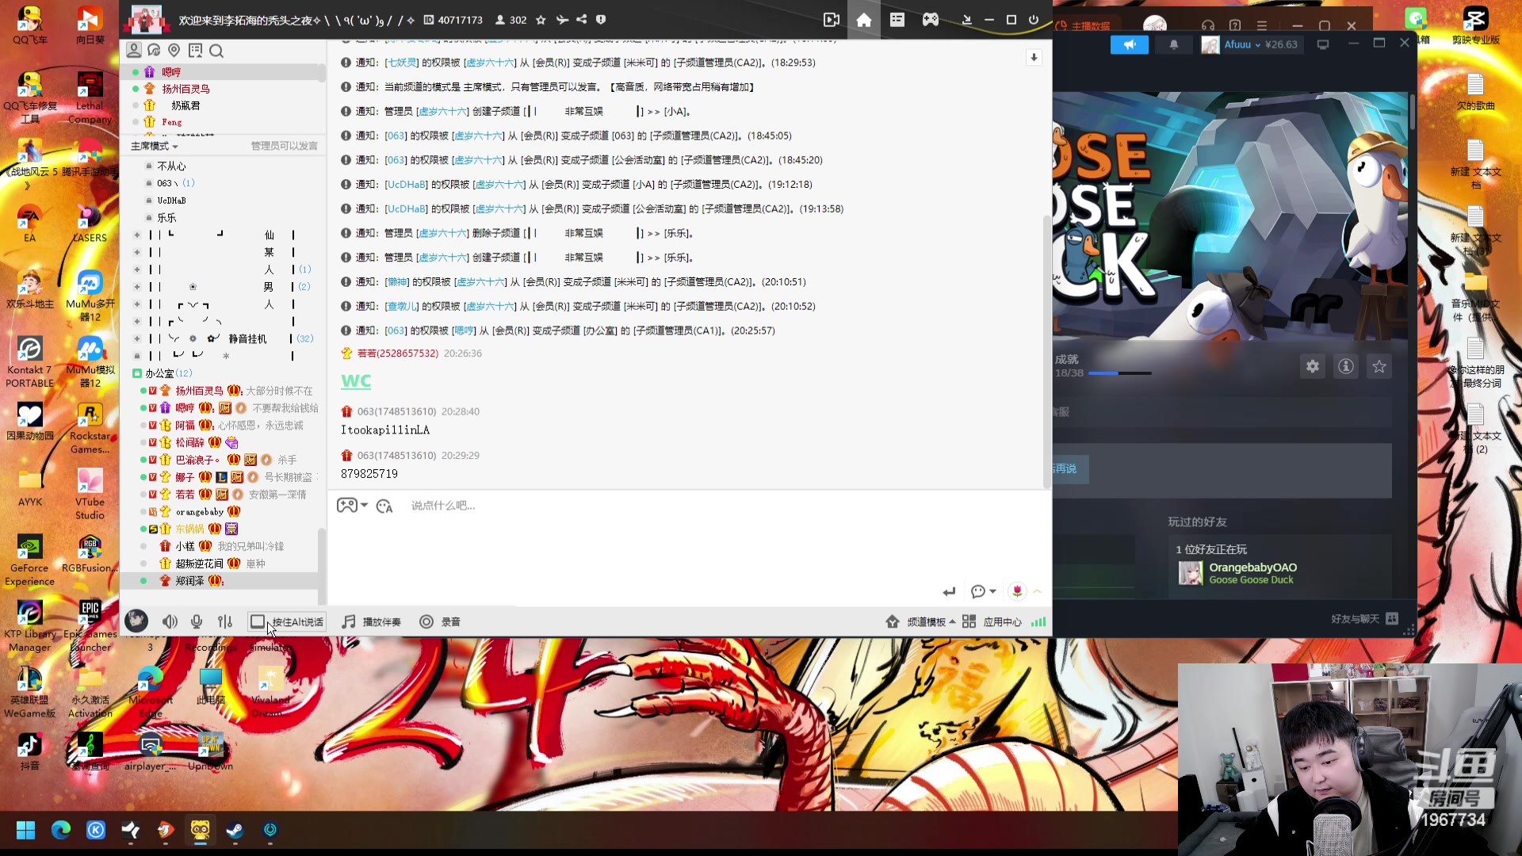This screenshot has height=856, width=1522.
Task: Favorite this YY channel with the star icon
Action: [x=541, y=20]
